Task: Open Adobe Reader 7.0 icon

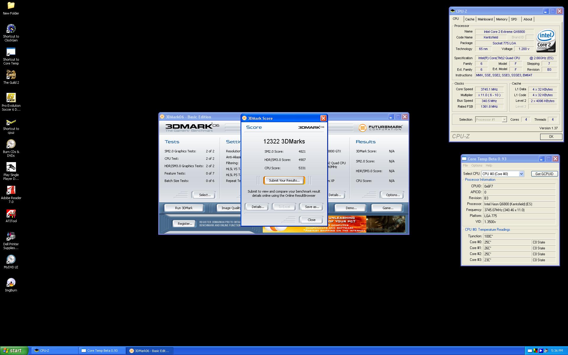Action: 11,194
